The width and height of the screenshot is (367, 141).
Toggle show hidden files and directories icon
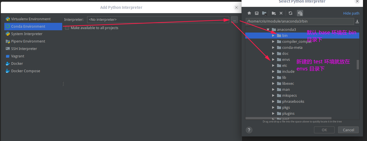tap(300, 13)
